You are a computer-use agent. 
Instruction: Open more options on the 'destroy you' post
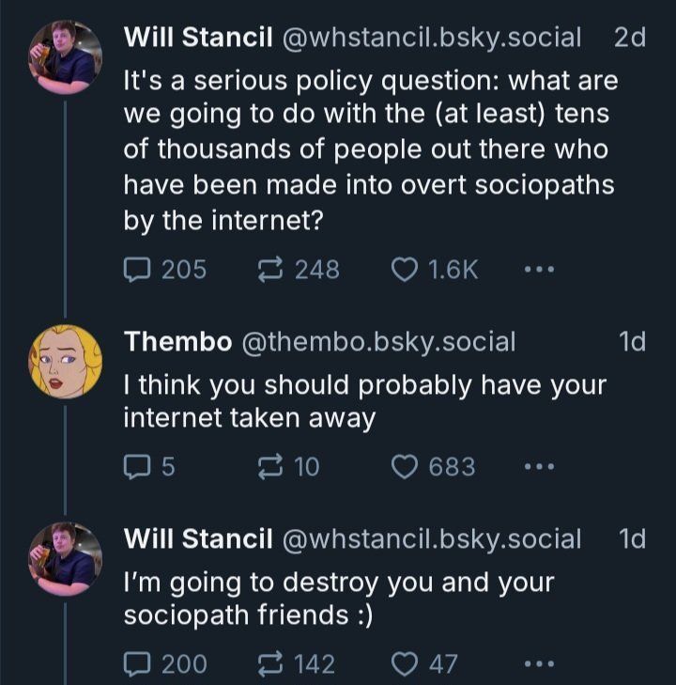coord(539,663)
